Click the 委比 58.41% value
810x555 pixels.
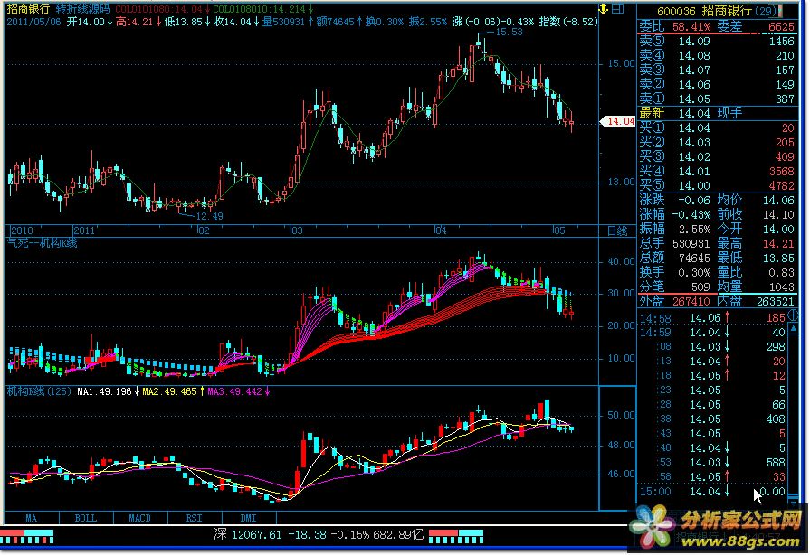[691, 26]
